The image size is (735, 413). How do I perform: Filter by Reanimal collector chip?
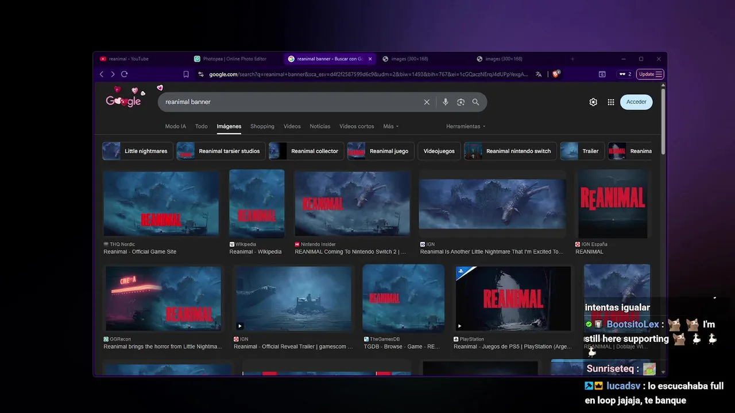[x=306, y=151]
